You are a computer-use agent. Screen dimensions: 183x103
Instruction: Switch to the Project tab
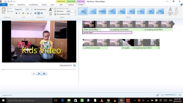click(x=44, y=5)
